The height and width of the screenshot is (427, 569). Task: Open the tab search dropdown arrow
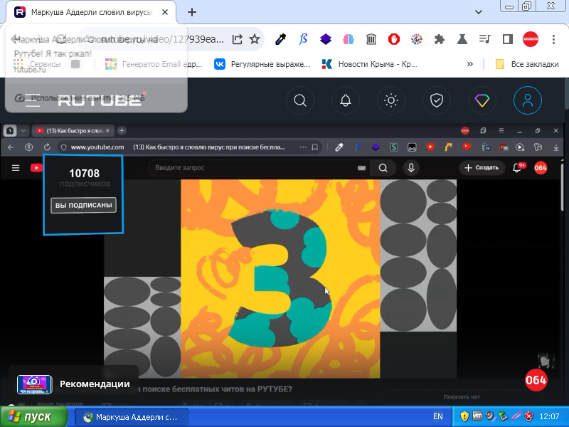click(x=479, y=12)
